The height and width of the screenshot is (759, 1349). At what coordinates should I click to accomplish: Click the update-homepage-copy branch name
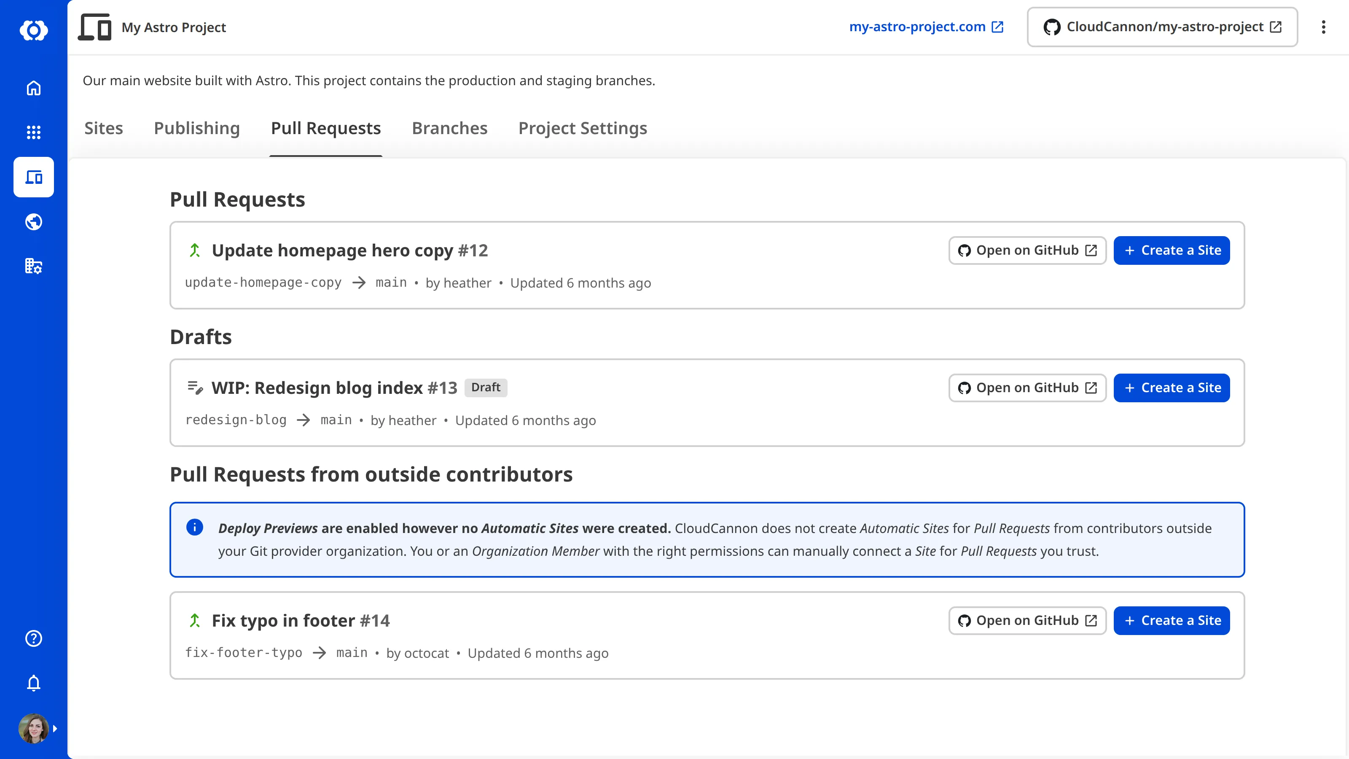coord(263,283)
